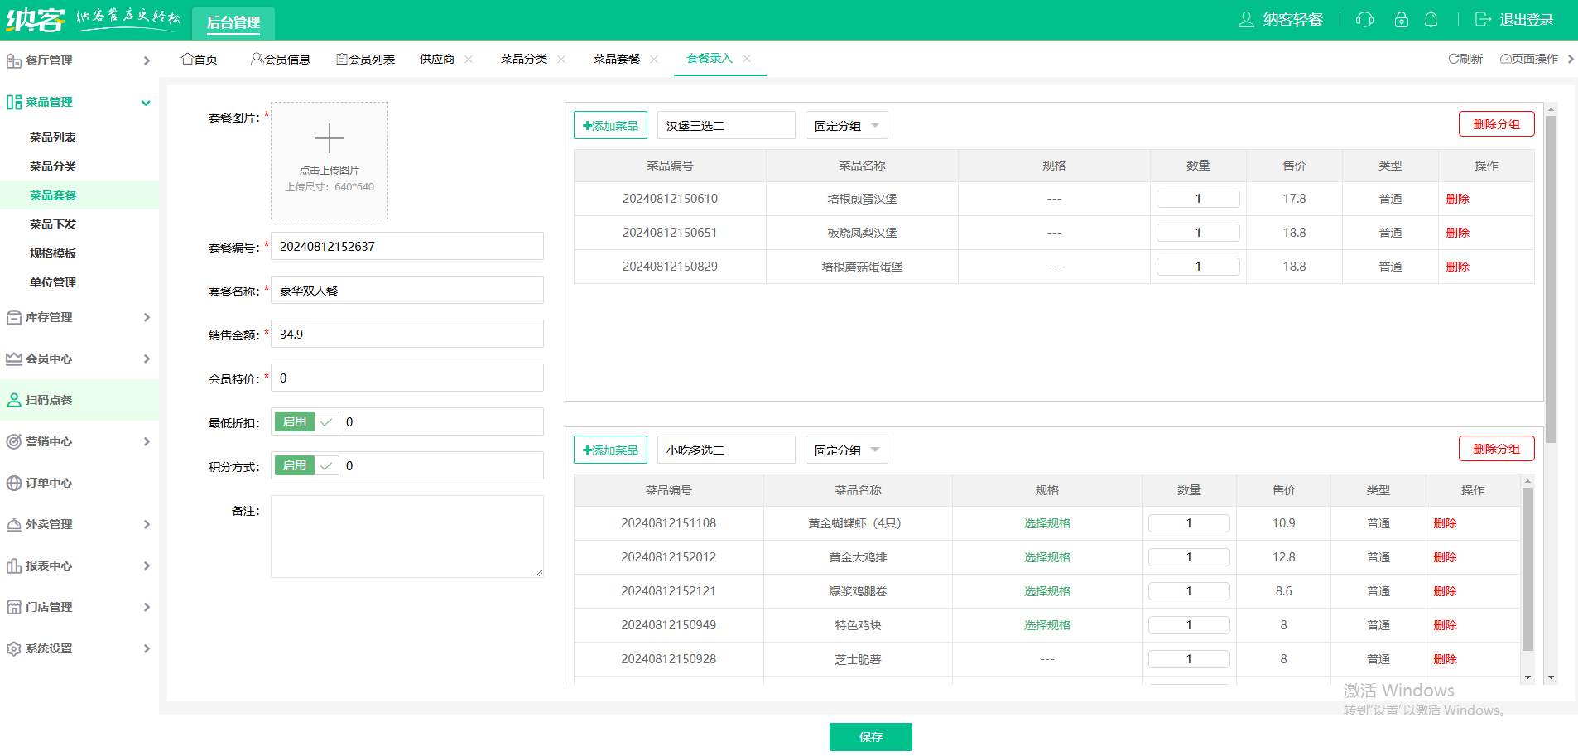Open 菜品下发 in the sidebar

53,224
